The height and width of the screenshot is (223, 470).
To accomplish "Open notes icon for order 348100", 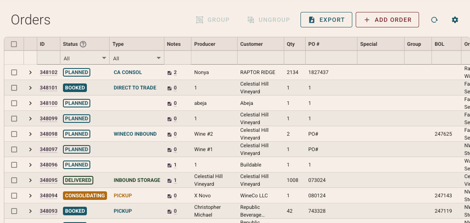I will [x=170, y=104].
